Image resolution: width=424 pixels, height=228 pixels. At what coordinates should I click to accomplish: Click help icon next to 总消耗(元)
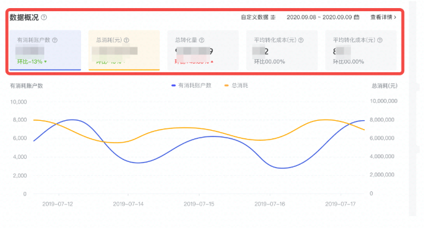click(127, 40)
